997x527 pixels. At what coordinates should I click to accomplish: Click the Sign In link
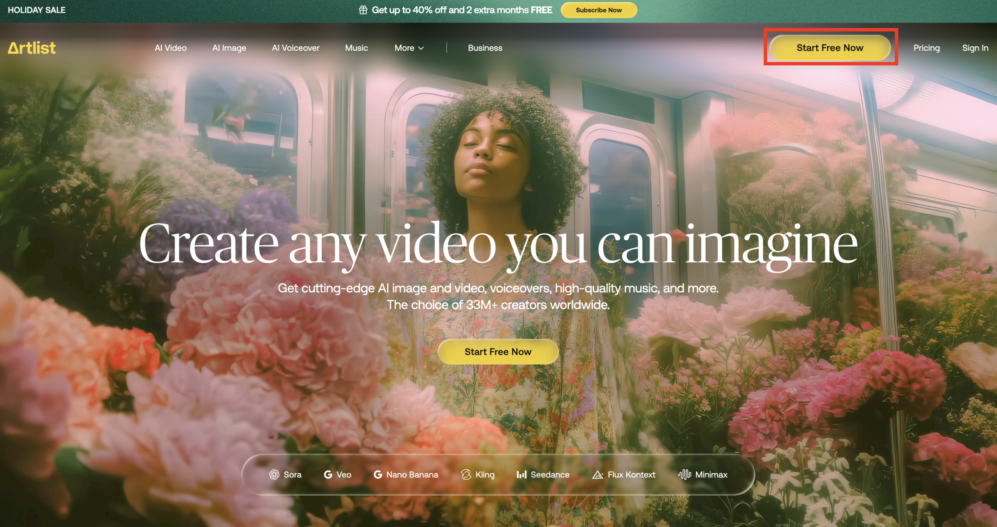click(x=975, y=48)
